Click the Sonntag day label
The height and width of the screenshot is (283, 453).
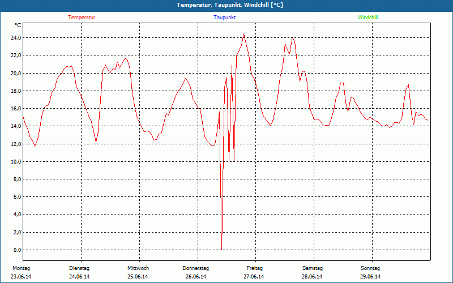click(370, 268)
